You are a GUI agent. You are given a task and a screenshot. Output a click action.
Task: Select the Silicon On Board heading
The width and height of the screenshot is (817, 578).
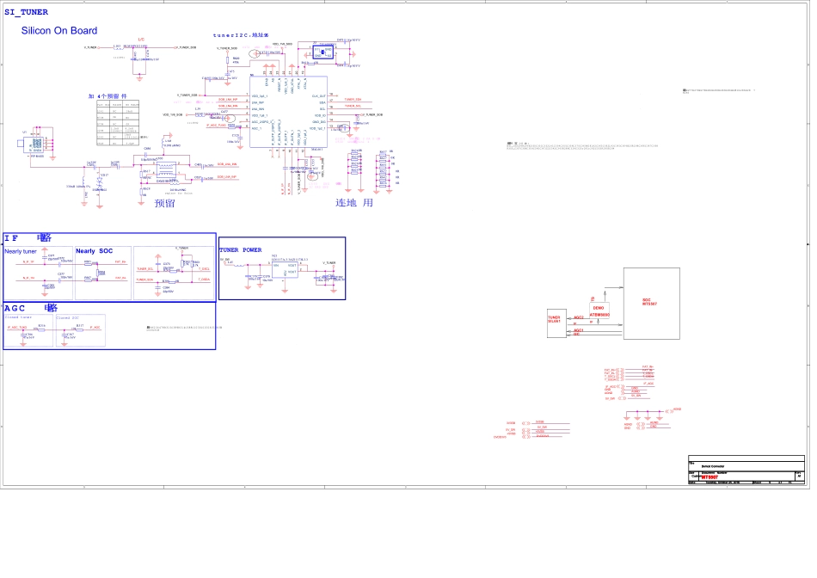[x=59, y=31]
